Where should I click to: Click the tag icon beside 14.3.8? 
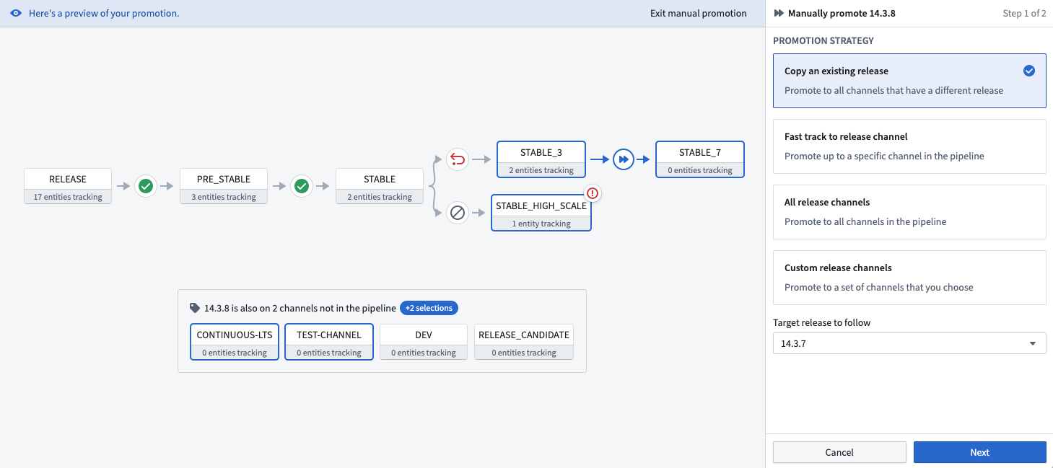click(x=195, y=308)
